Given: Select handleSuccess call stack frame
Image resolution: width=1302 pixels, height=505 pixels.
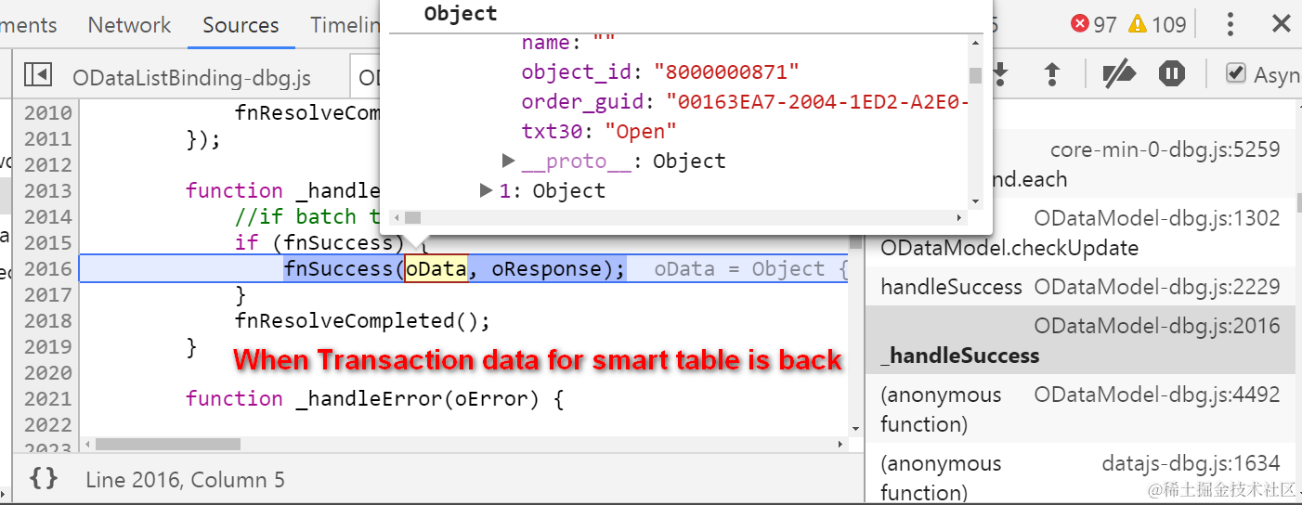Looking at the screenshot, I should point(1081,287).
